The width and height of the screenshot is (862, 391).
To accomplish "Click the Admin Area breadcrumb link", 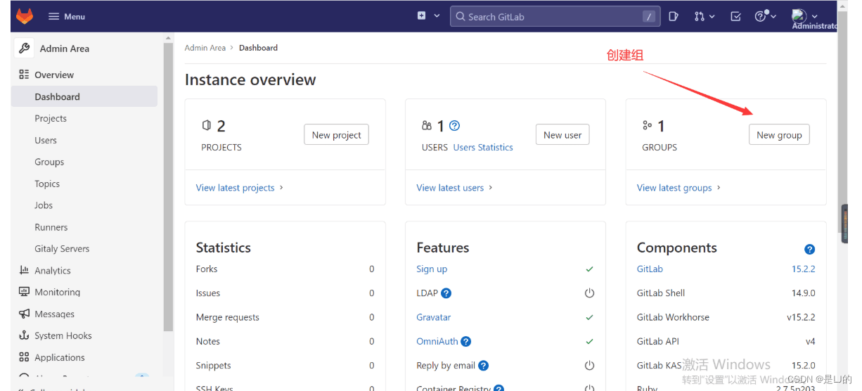I will tap(205, 48).
